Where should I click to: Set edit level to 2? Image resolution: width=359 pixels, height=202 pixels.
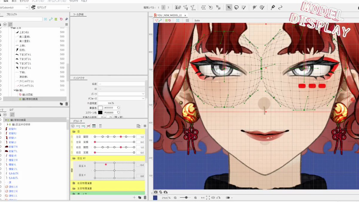(163, 7)
